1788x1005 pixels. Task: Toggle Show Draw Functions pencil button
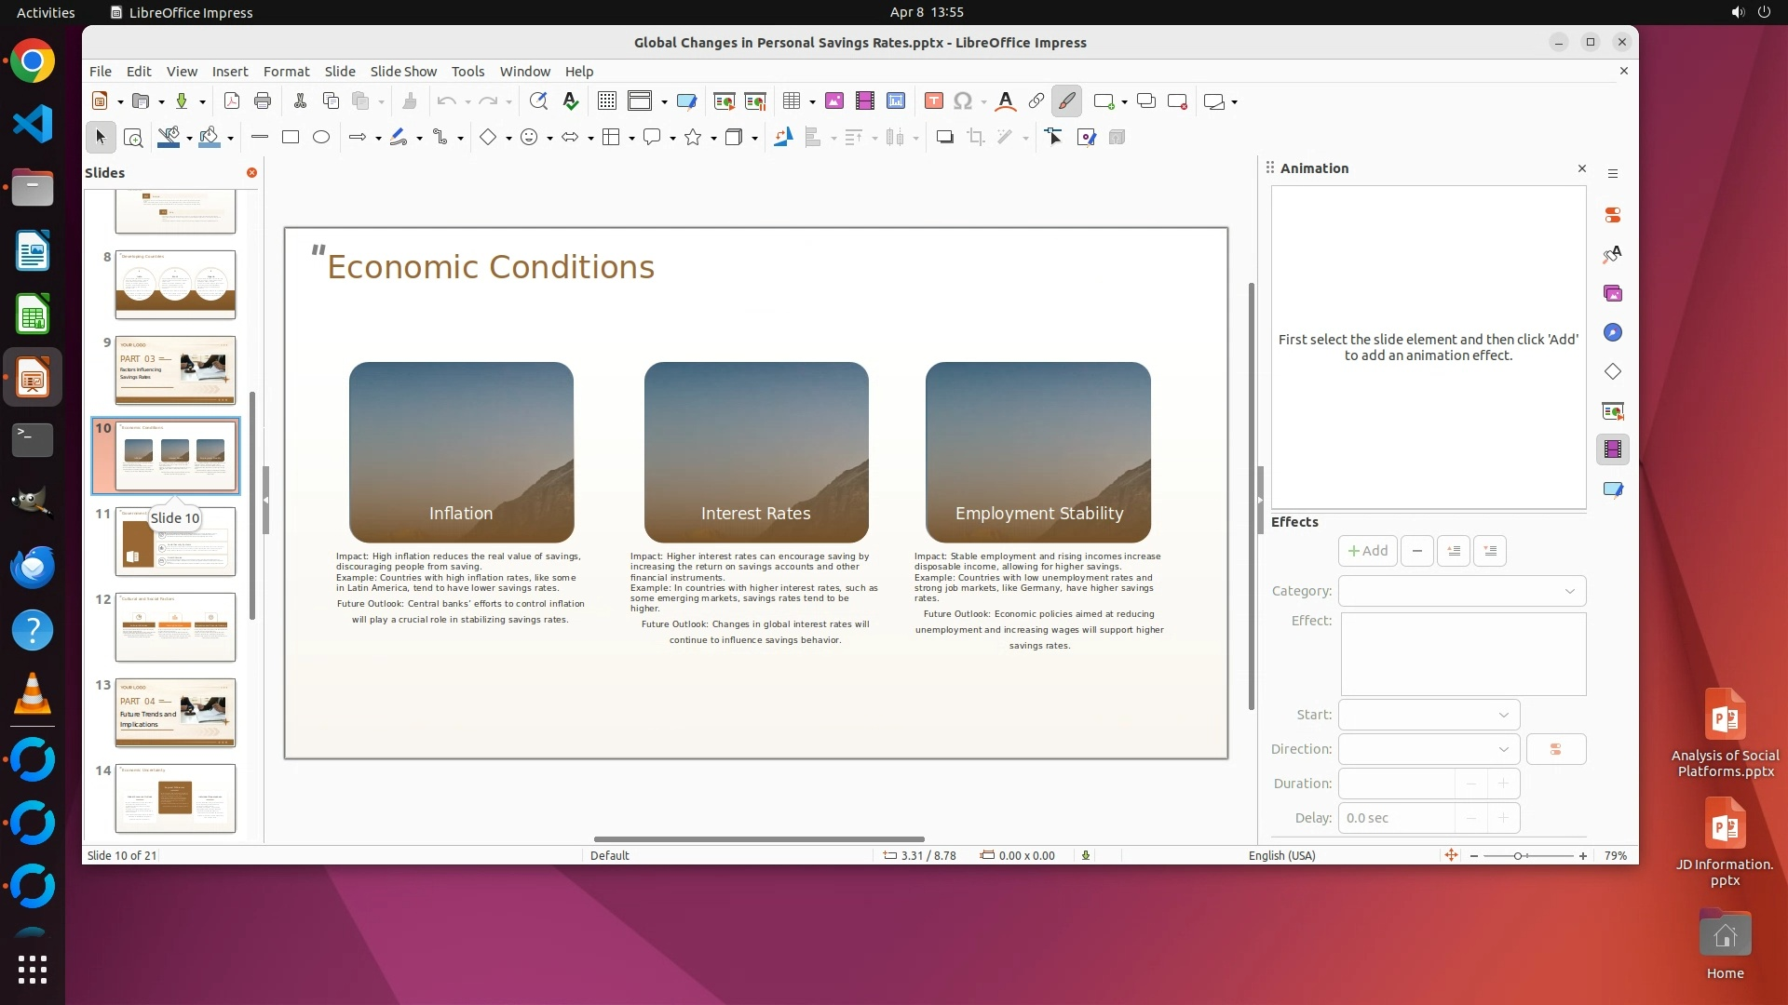point(1066,101)
